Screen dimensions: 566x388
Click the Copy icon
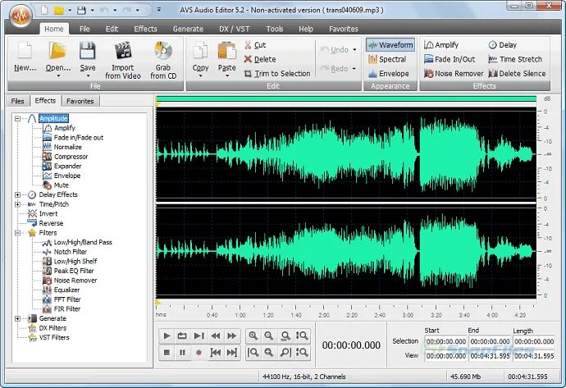point(200,52)
